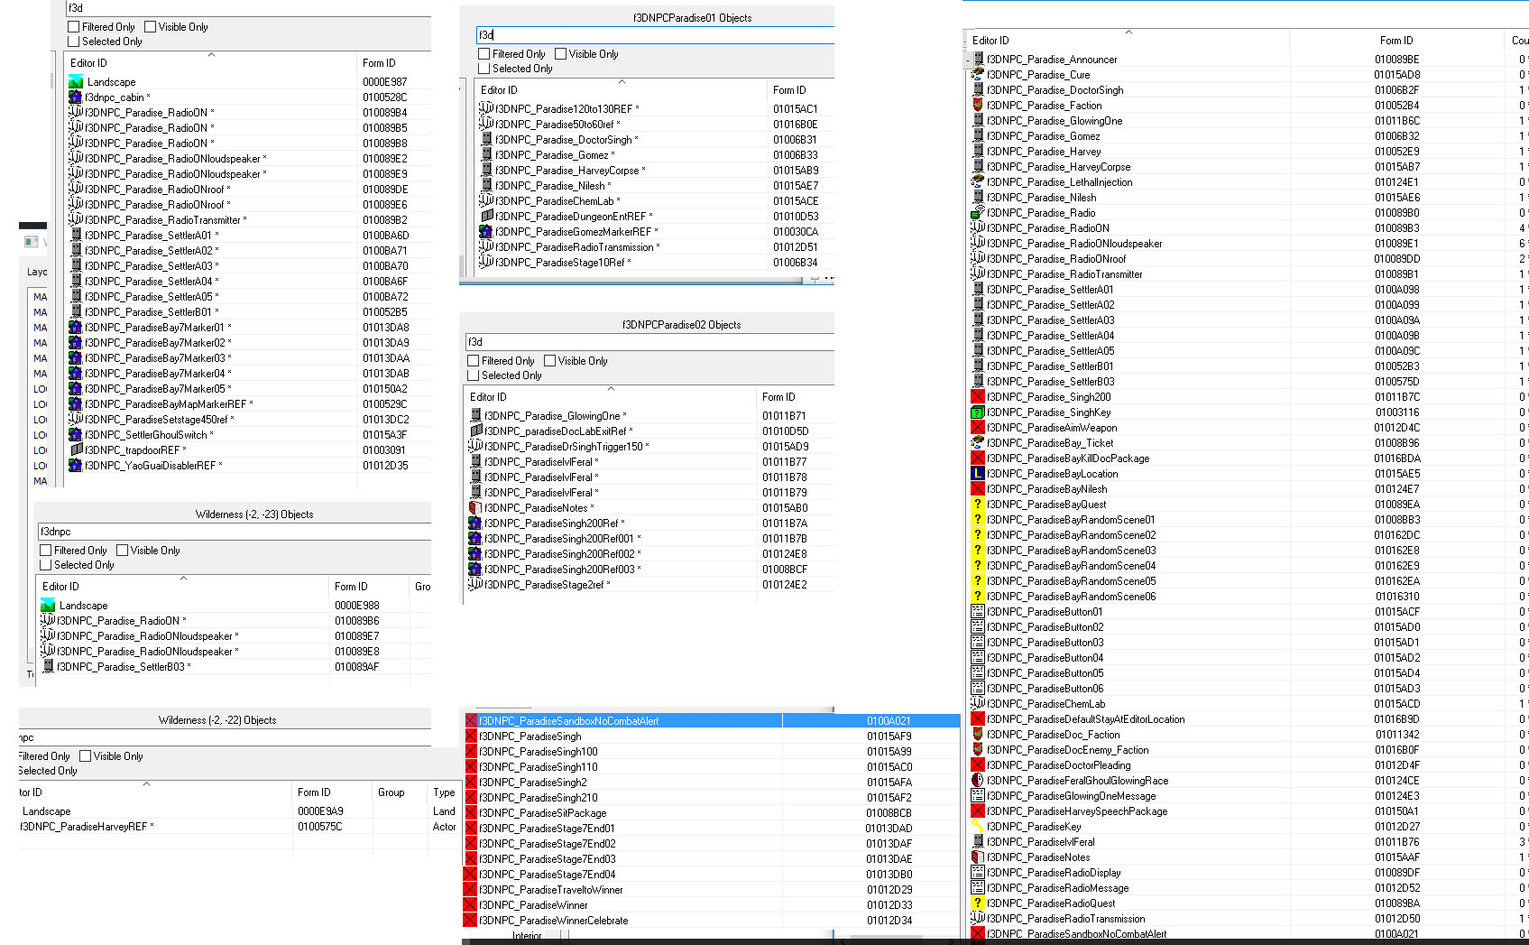Click the red icon beside f3DNPC_ParadiseSingh110
1529x945 pixels.
point(470,767)
